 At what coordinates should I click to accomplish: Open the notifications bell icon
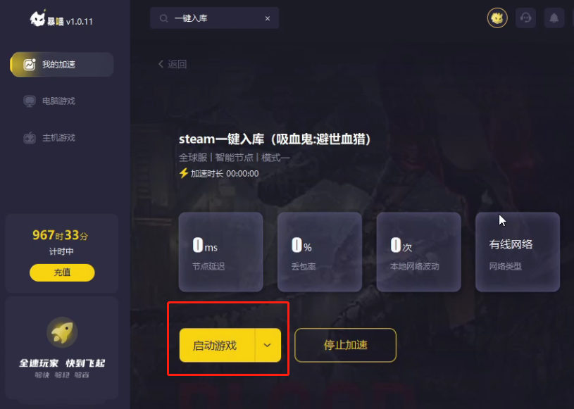[x=554, y=18]
